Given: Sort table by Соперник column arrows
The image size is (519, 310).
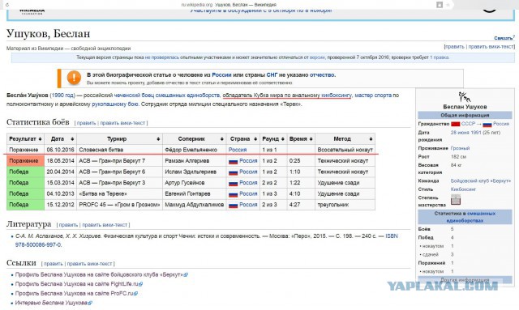Looking at the screenshot, I should point(221,139).
